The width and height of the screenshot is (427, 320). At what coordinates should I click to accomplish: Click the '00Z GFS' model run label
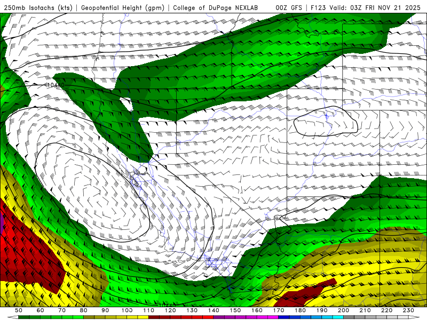(289, 7)
